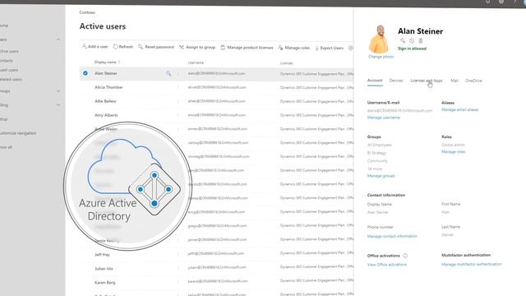This screenshot has height=296, width=526.
Task: Switch to the OneDrive tab
Action: [x=473, y=81]
